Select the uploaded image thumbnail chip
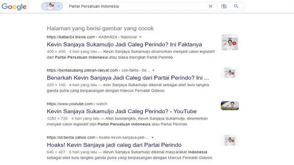Screen dimensions: 294x165 pos(50,6)
